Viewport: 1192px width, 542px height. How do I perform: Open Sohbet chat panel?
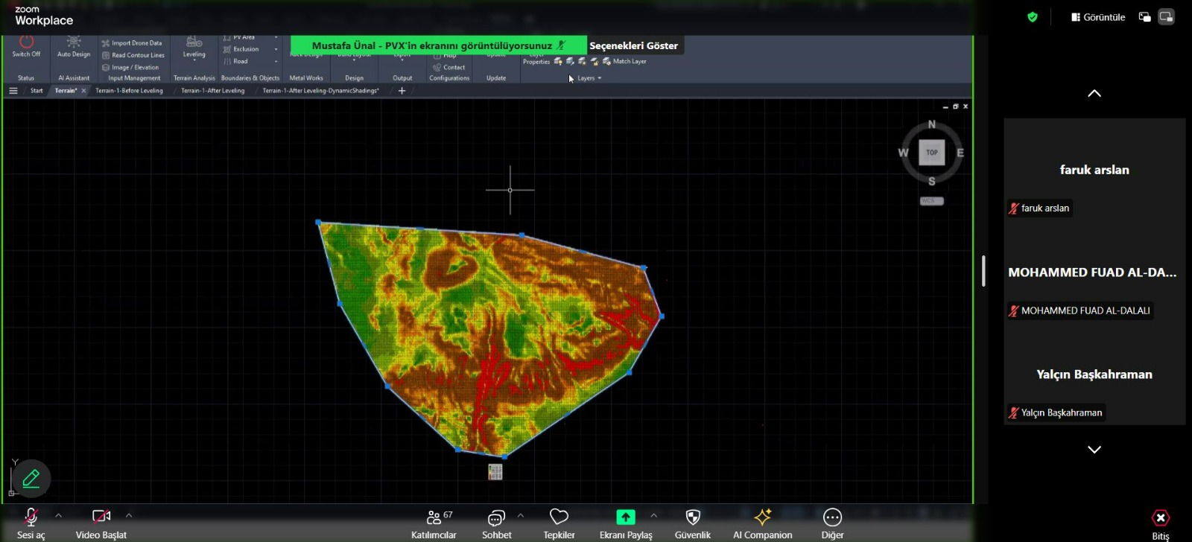point(496,517)
